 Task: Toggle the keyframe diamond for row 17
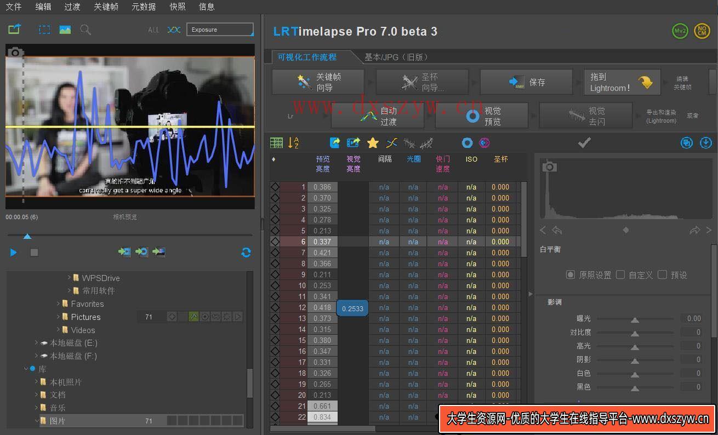point(275,362)
